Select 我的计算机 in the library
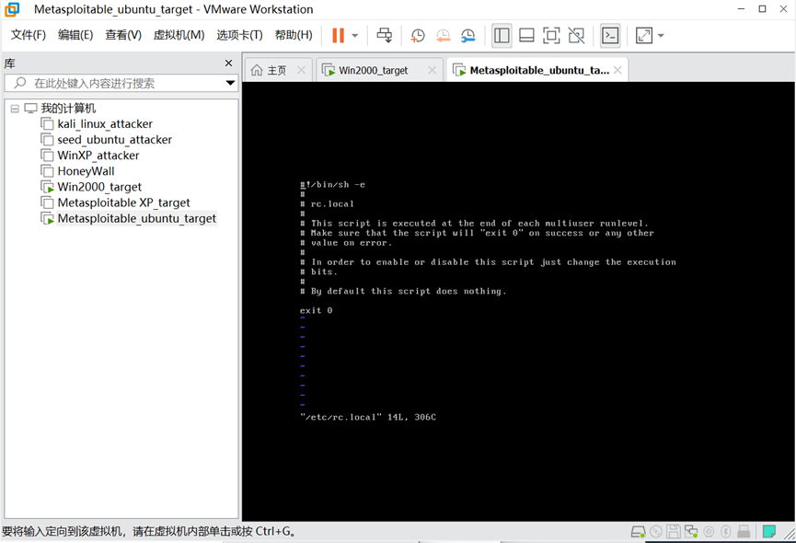Image resolution: width=796 pixels, height=543 pixels. click(x=68, y=108)
